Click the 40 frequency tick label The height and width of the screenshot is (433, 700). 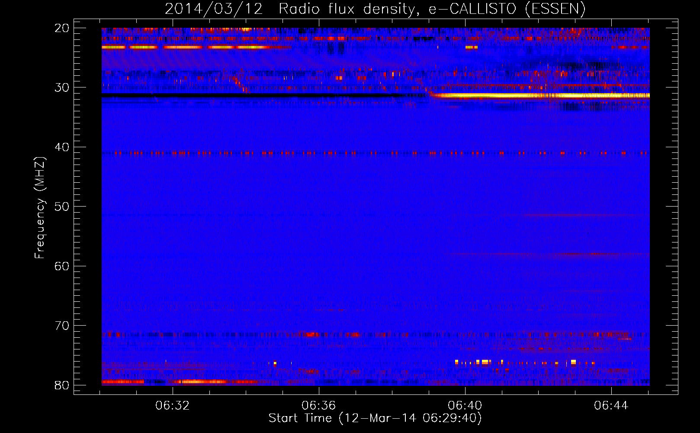point(62,147)
